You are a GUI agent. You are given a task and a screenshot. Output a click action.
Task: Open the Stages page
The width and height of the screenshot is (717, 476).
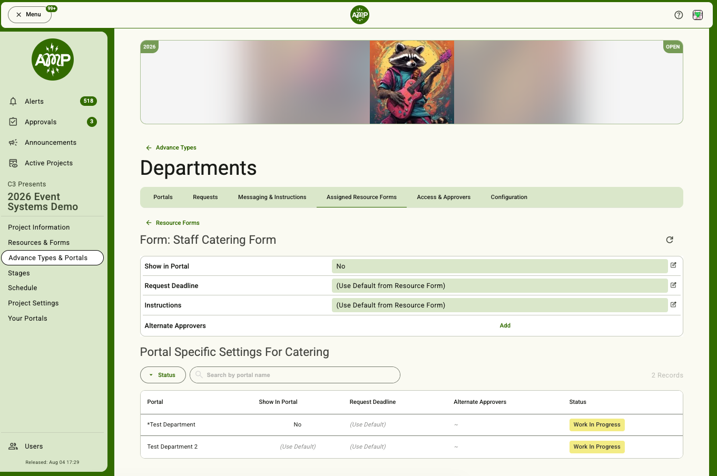(19, 273)
